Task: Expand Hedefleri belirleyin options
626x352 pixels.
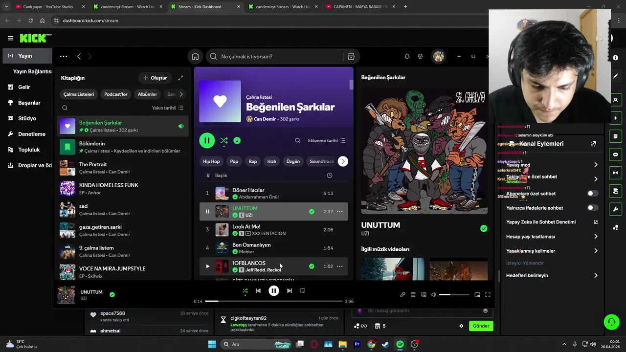Action: tap(596, 275)
